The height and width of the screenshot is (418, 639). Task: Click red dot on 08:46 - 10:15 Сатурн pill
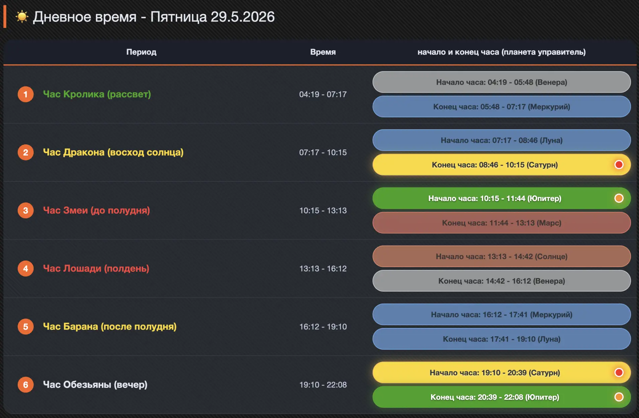(619, 165)
